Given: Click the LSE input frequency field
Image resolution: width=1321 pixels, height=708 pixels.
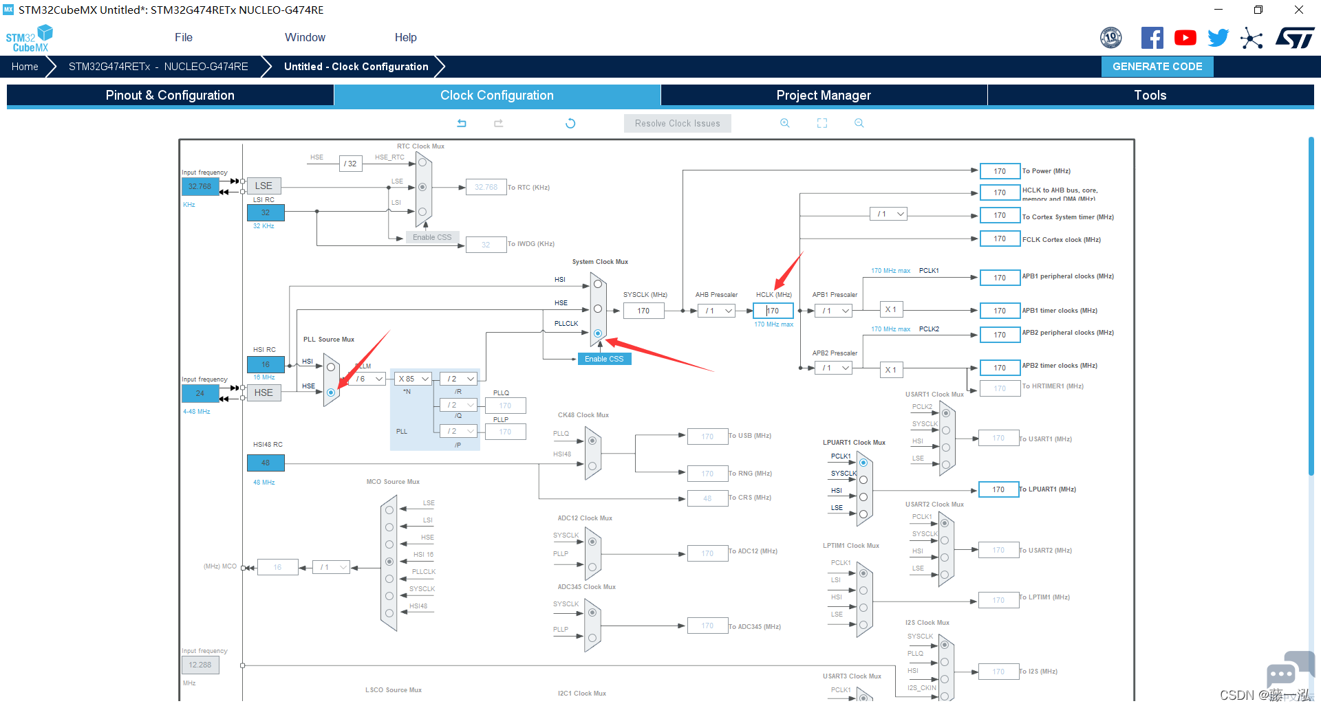Looking at the screenshot, I should point(200,186).
